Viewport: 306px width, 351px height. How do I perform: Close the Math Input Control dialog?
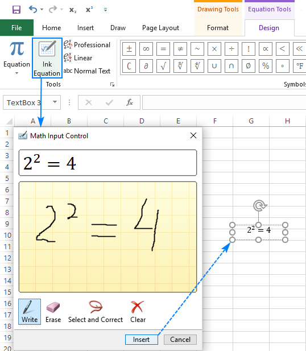coord(193,135)
